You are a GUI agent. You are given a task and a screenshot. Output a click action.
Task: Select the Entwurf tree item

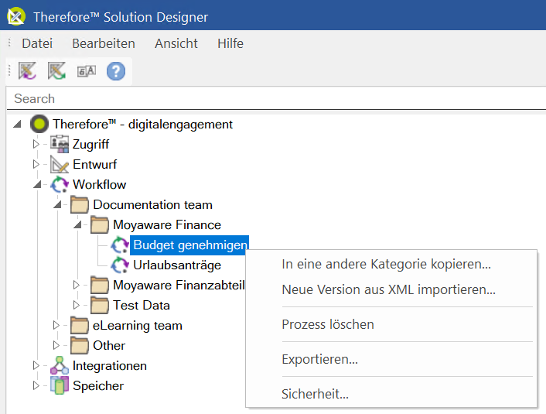tap(94, 164)
